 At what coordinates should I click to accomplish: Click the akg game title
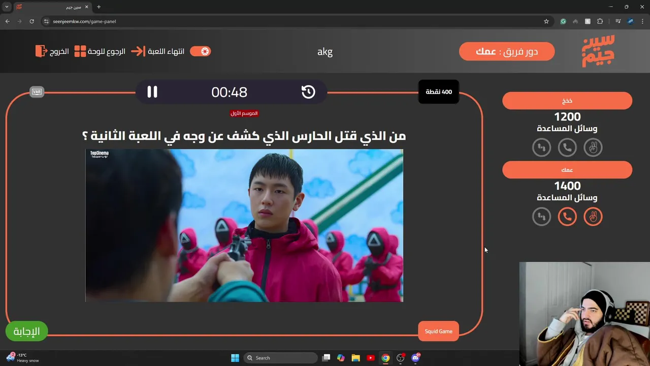click(325, 51)
